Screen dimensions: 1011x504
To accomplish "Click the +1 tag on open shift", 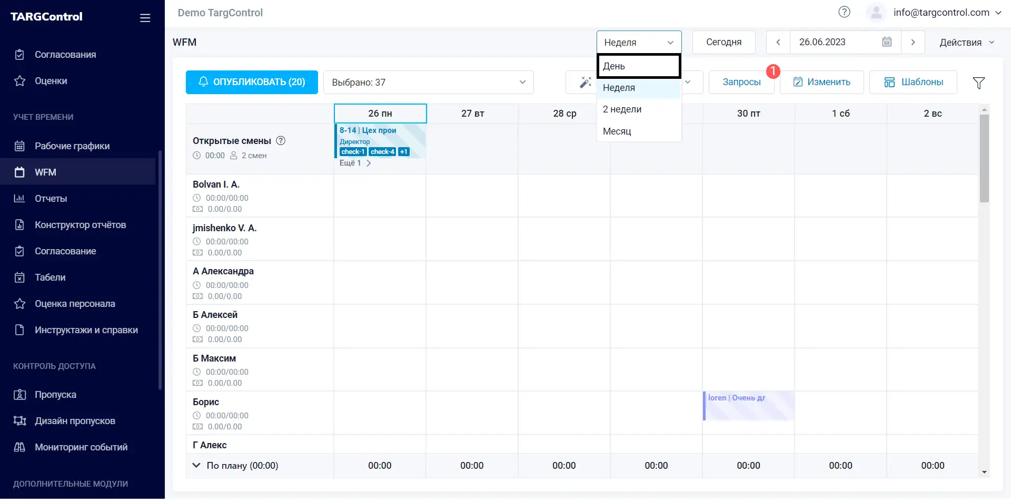I will point(403,152).
